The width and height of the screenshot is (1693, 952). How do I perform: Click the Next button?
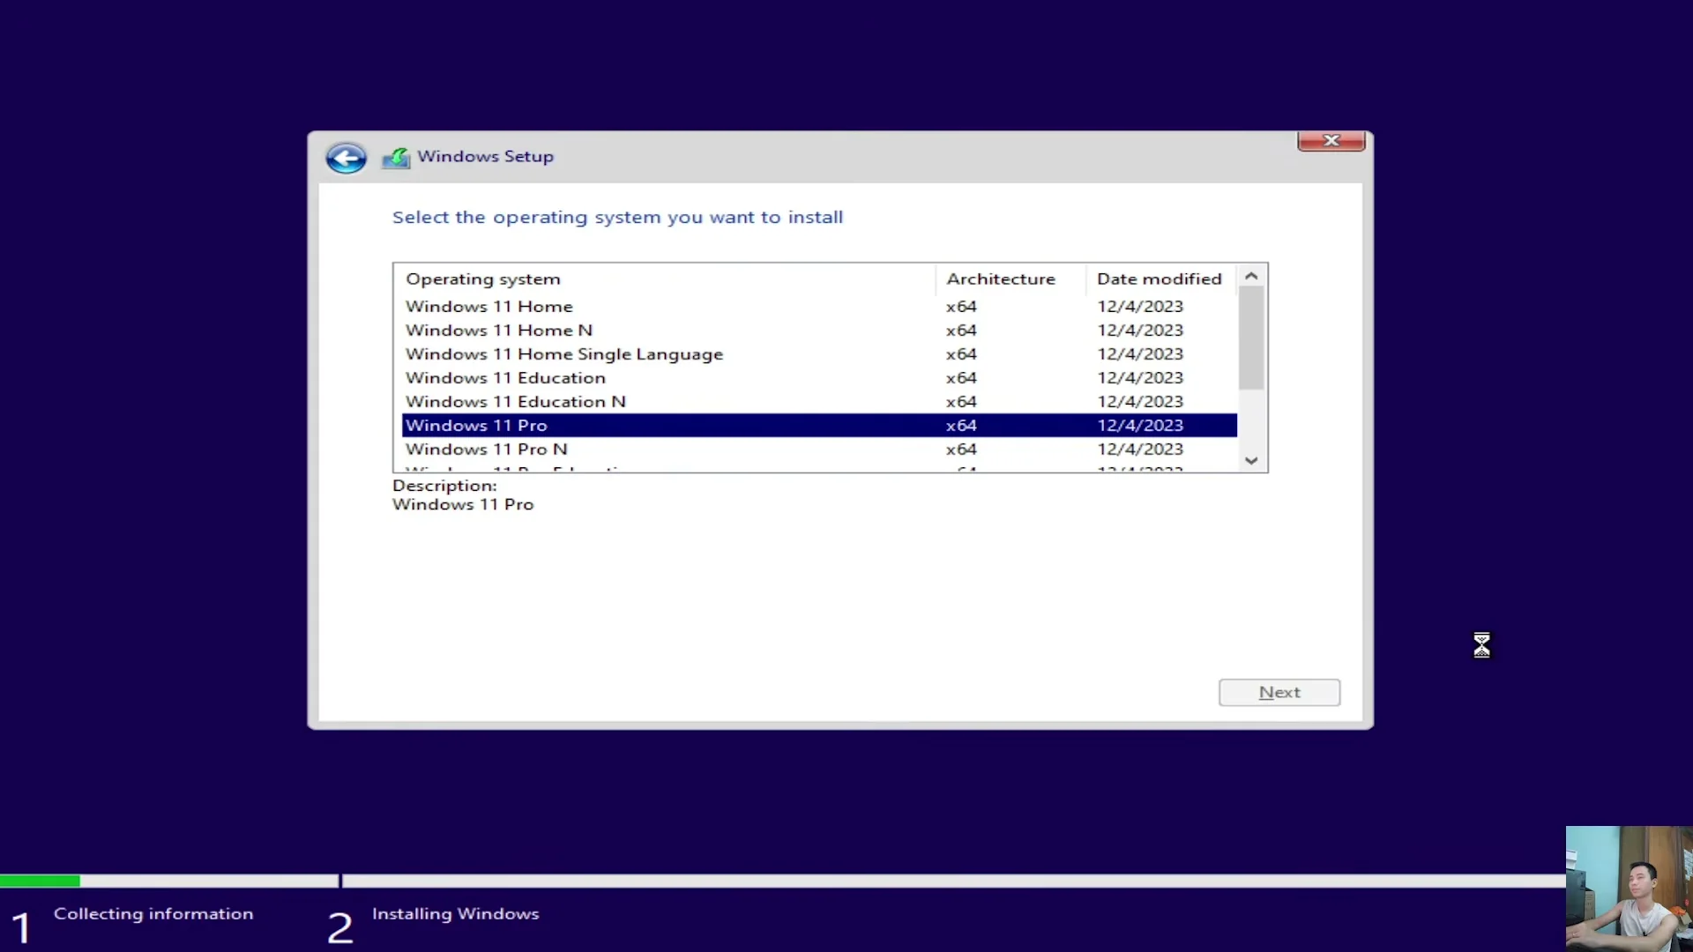(1279, 692)
